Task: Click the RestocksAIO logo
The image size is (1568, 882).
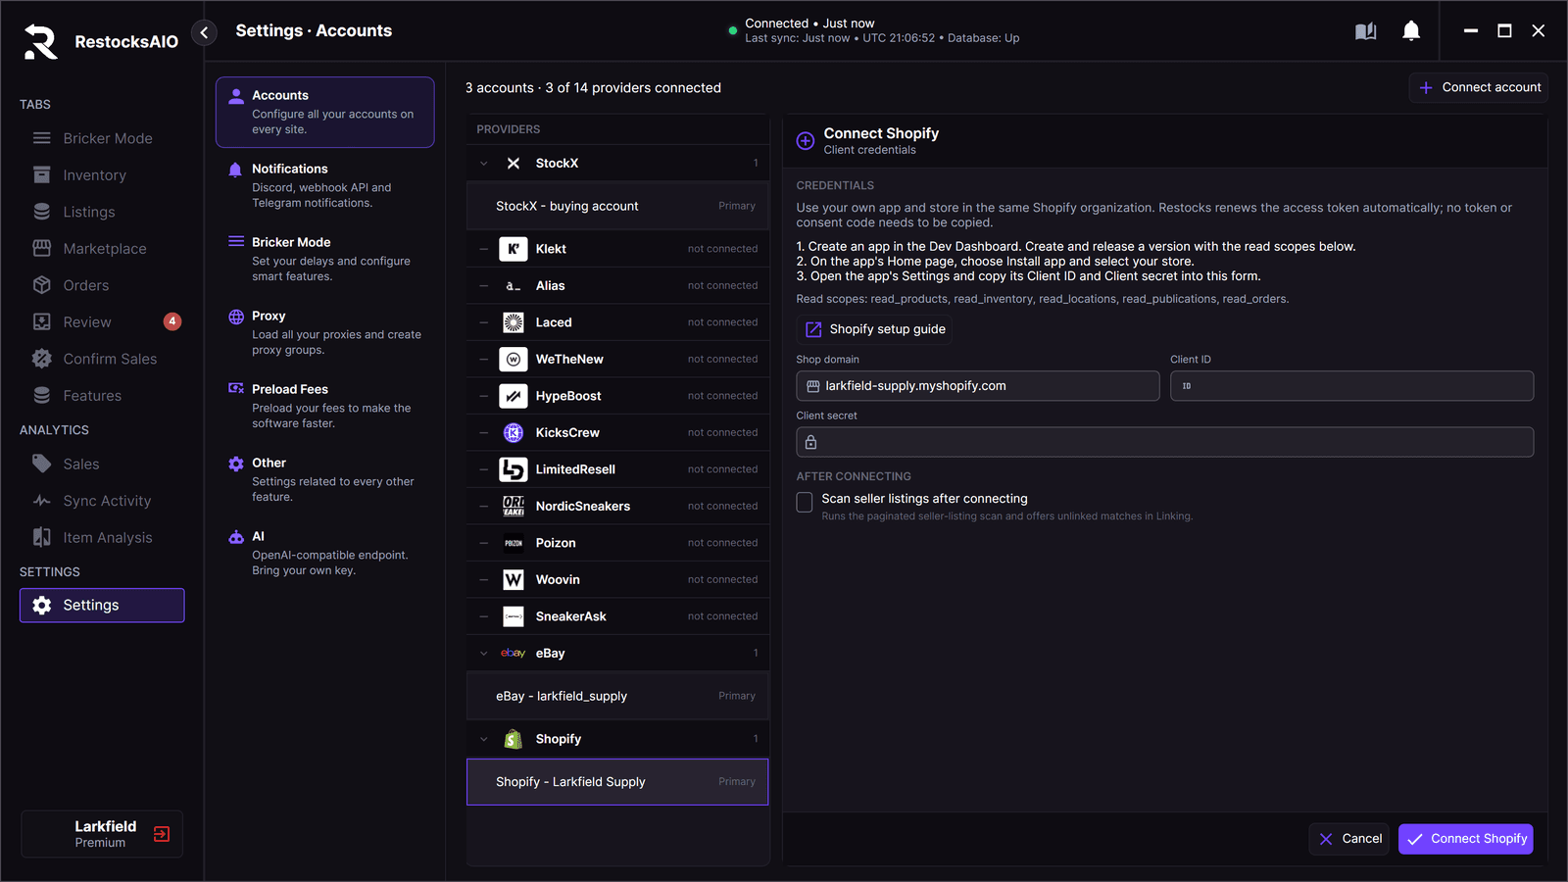Action: point(40,41)
